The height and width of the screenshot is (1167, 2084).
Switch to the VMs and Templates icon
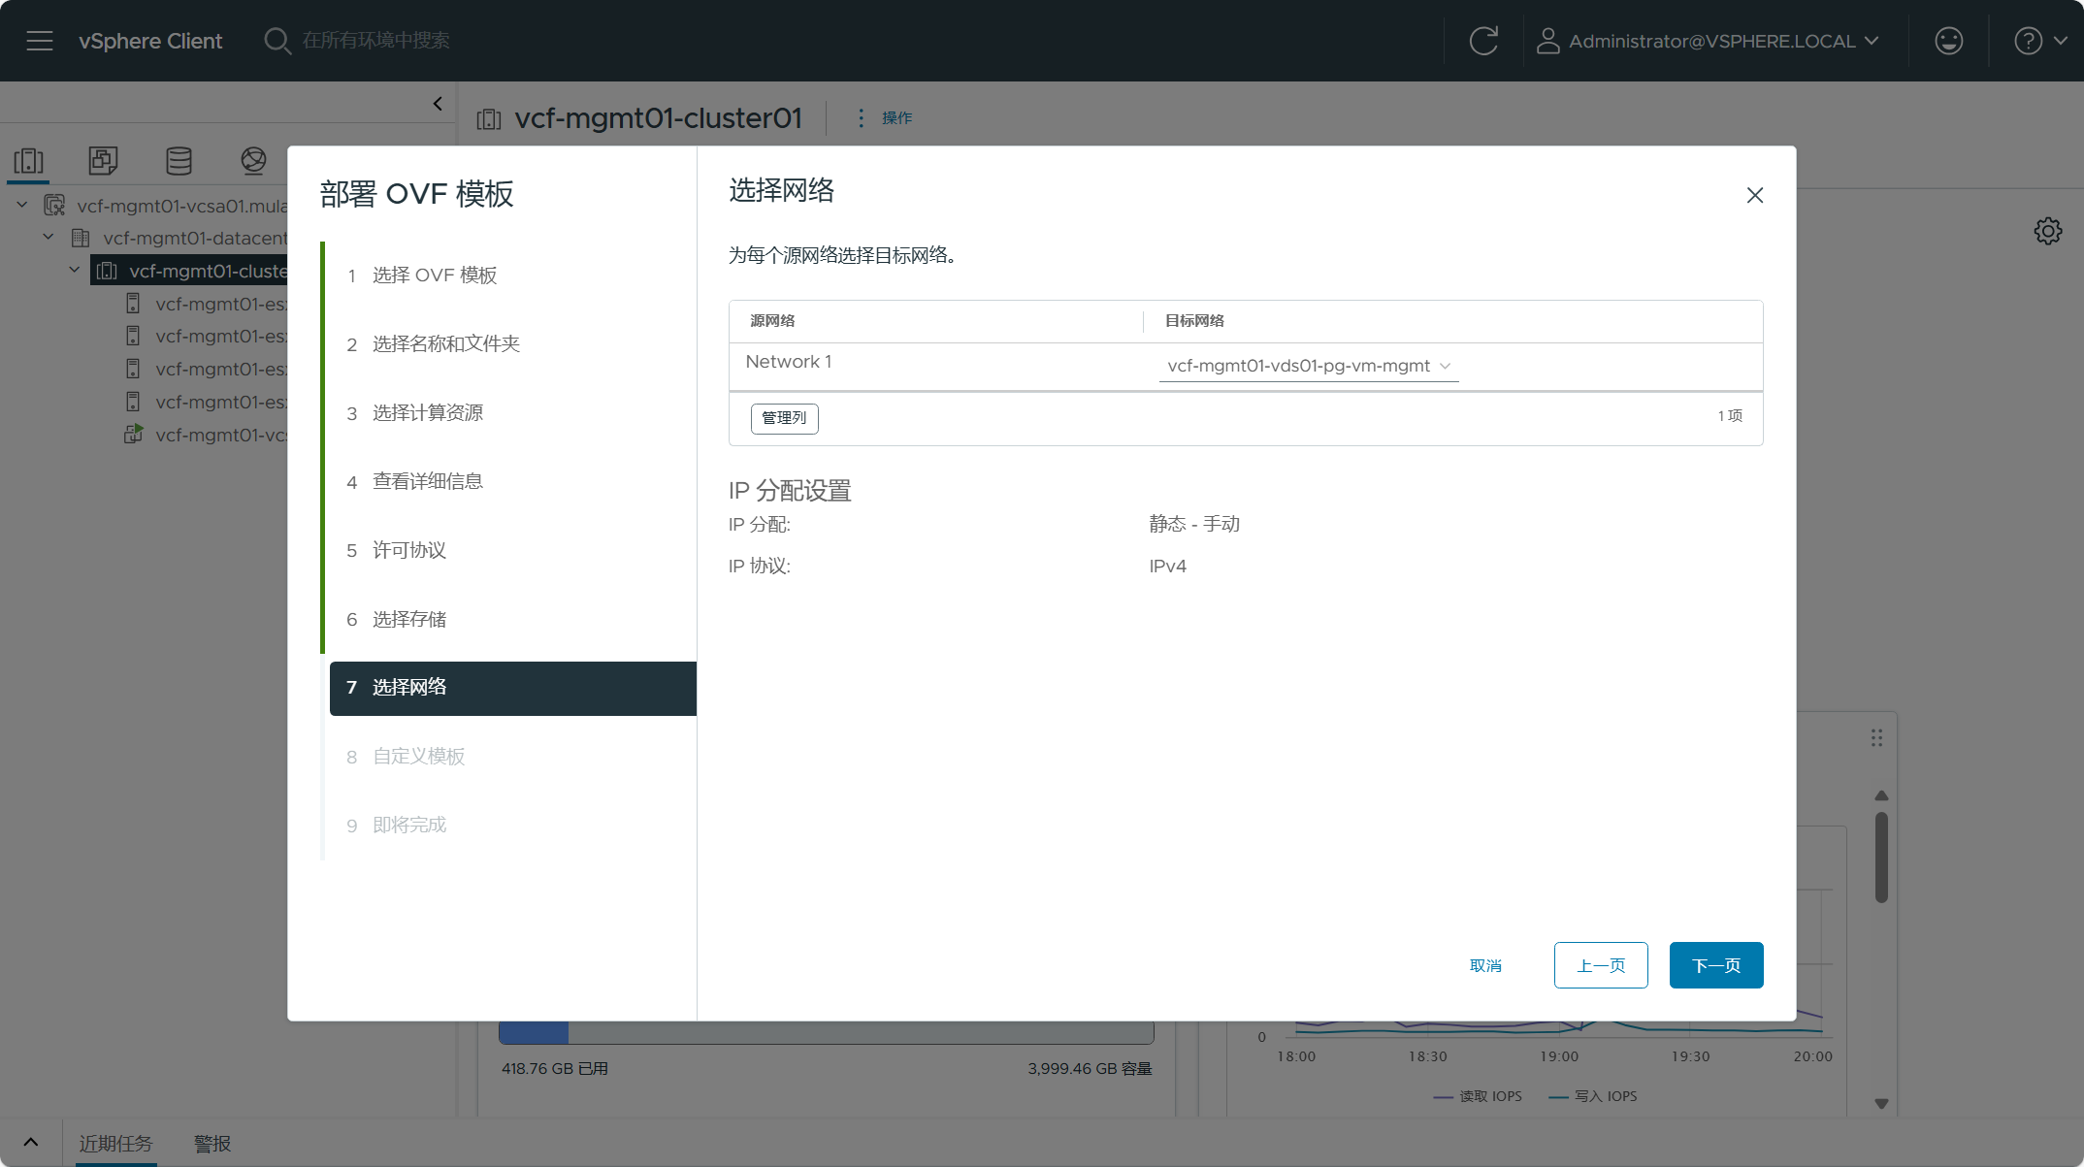[x=103, y=160]
